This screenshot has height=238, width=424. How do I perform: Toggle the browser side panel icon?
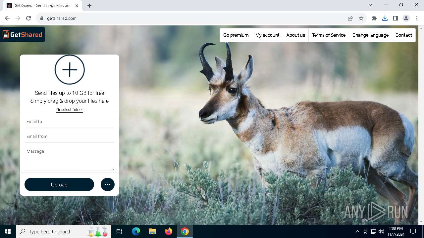tap(396, 18)
